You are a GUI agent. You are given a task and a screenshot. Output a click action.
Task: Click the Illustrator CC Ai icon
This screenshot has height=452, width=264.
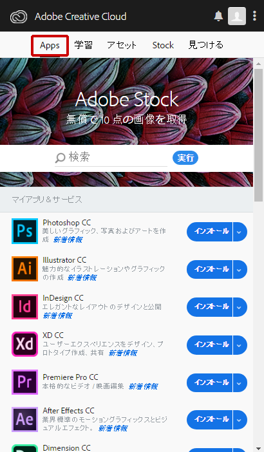tap(24, 268)
